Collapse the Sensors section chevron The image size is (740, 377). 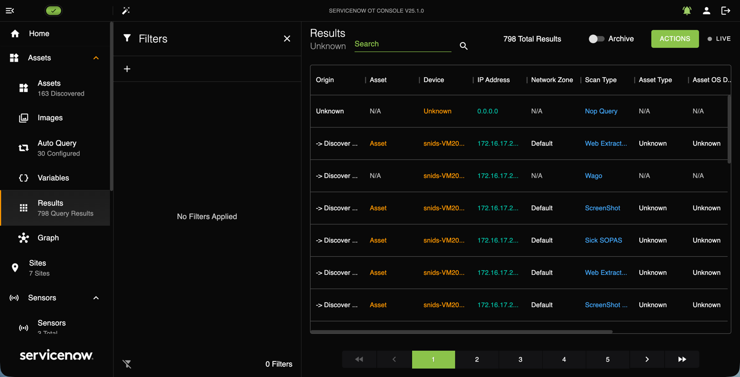pyautogui.click(x=96, y=298)
